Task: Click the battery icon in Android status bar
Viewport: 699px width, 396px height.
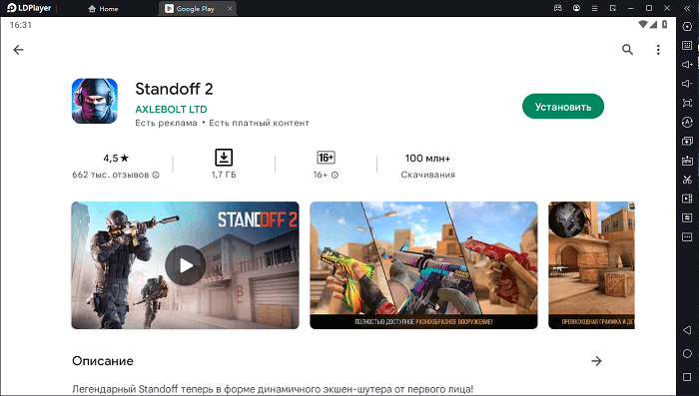Action: tap(664, 25)
